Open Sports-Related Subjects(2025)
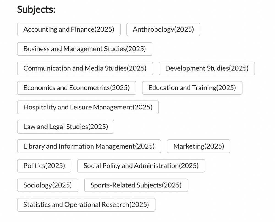 (136, 185)
